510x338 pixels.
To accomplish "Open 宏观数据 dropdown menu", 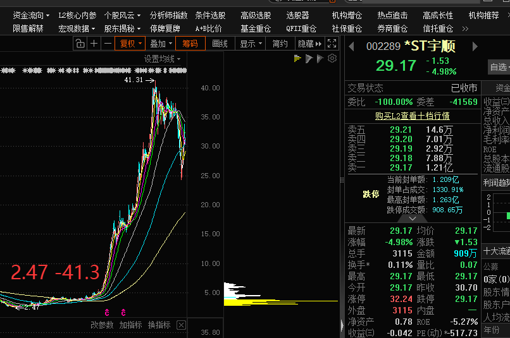I will click(x=77, y=28).
